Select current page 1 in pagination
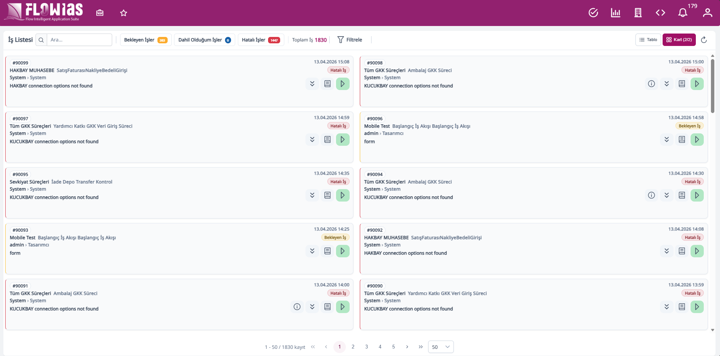Viewport: 720px width, 356px height. coord(339,347)
